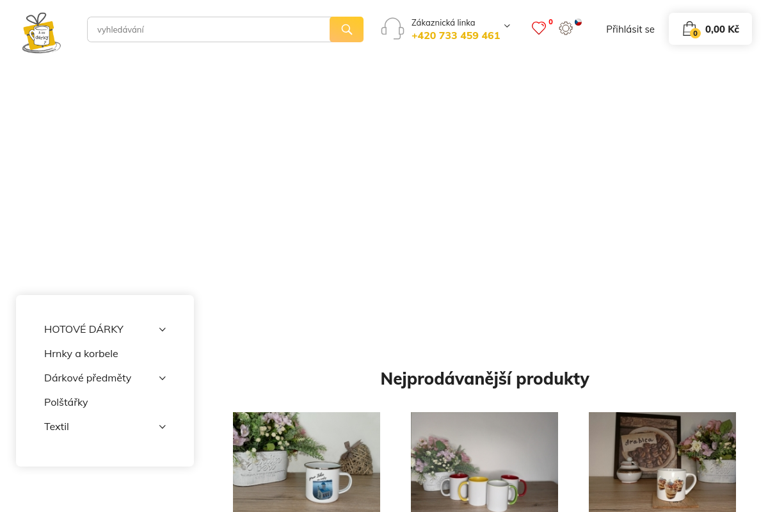This screenshot has height=512, width=768.
Task: Focus the vyhledávání search field
Action: (x=209, y=29)
